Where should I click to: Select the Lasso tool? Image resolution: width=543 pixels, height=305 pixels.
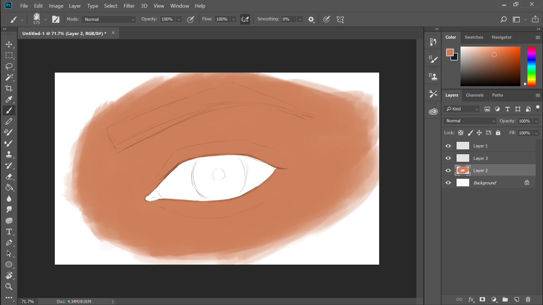pos(9,66)
